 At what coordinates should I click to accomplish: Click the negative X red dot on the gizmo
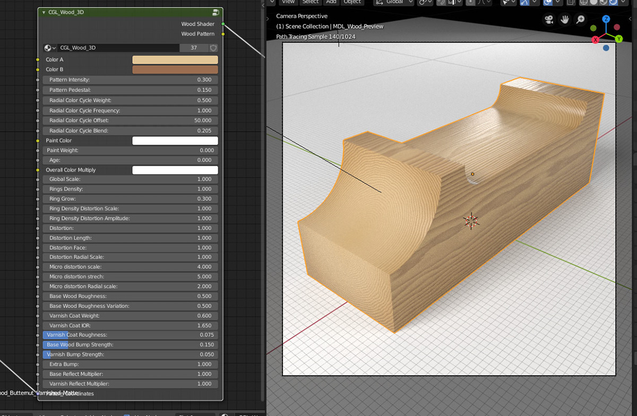(617, 27)
